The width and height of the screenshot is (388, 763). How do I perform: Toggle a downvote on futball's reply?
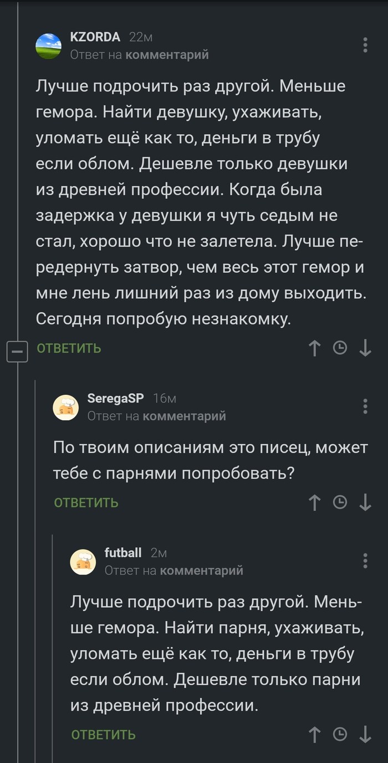coord(366,734)
